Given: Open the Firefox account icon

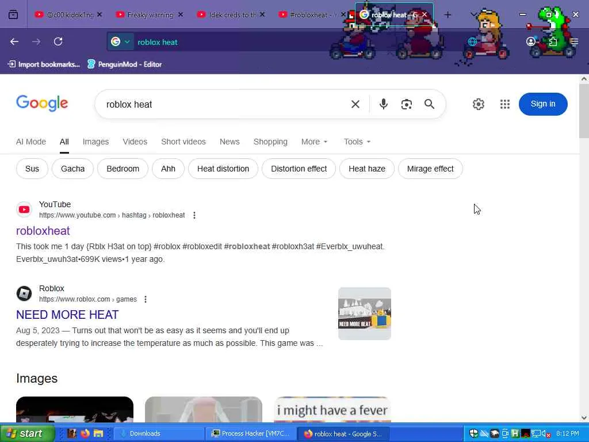Looking at the screenshot, I should click(531, 41).
